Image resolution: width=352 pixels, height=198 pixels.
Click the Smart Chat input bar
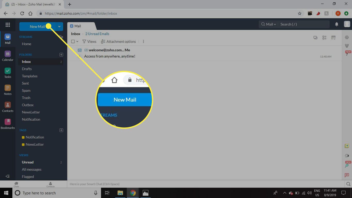tap(206, 184)
